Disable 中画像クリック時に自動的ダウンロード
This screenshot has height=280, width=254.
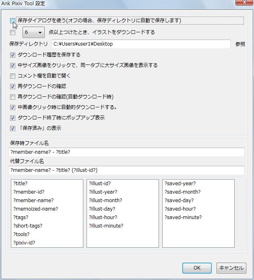pos(12,107)
